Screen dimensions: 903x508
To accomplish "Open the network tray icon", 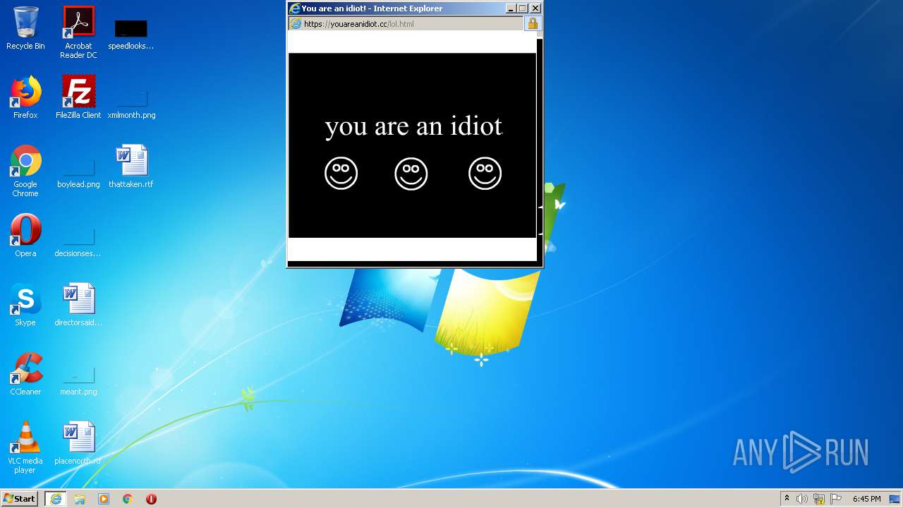I will [x=819, y=499].
